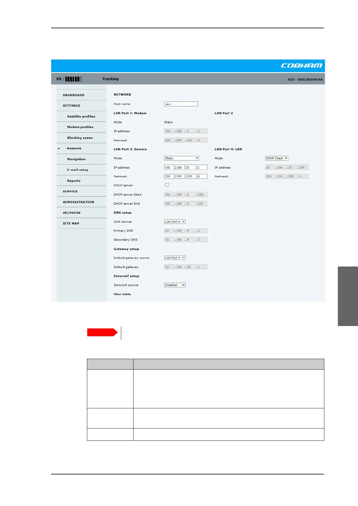Open the SERVICE menu item

tap(70, 191)
